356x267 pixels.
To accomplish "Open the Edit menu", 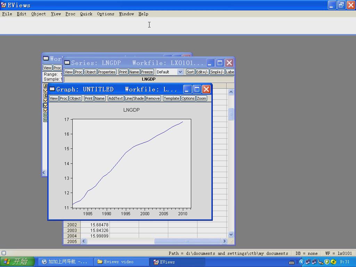I will coord(22,14).
